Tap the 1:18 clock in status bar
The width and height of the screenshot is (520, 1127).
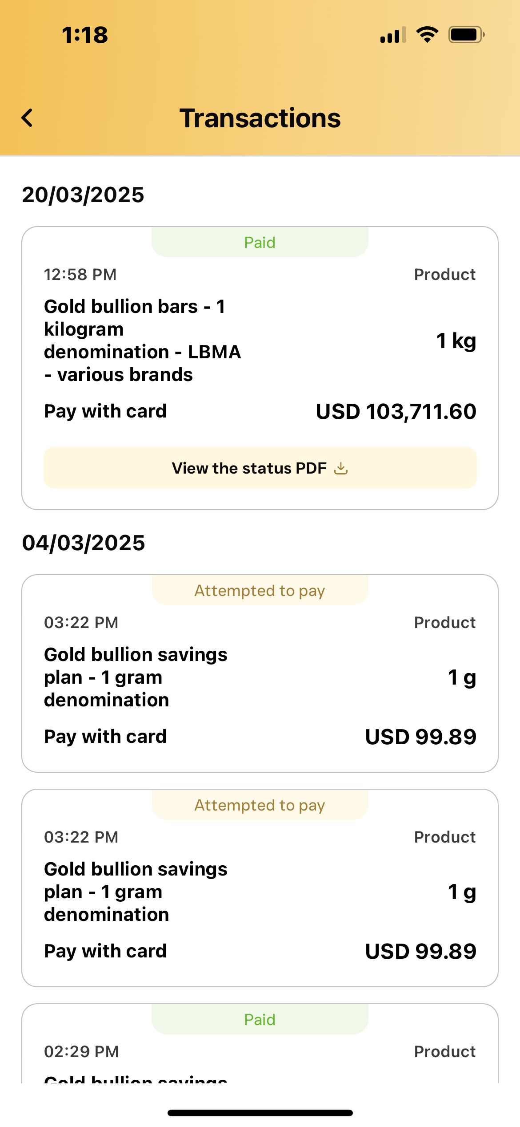click(85, 35)
